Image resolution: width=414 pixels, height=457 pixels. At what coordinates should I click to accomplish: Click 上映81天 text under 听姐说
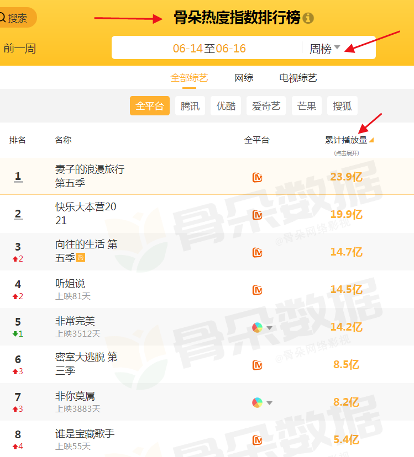point(73,296)
